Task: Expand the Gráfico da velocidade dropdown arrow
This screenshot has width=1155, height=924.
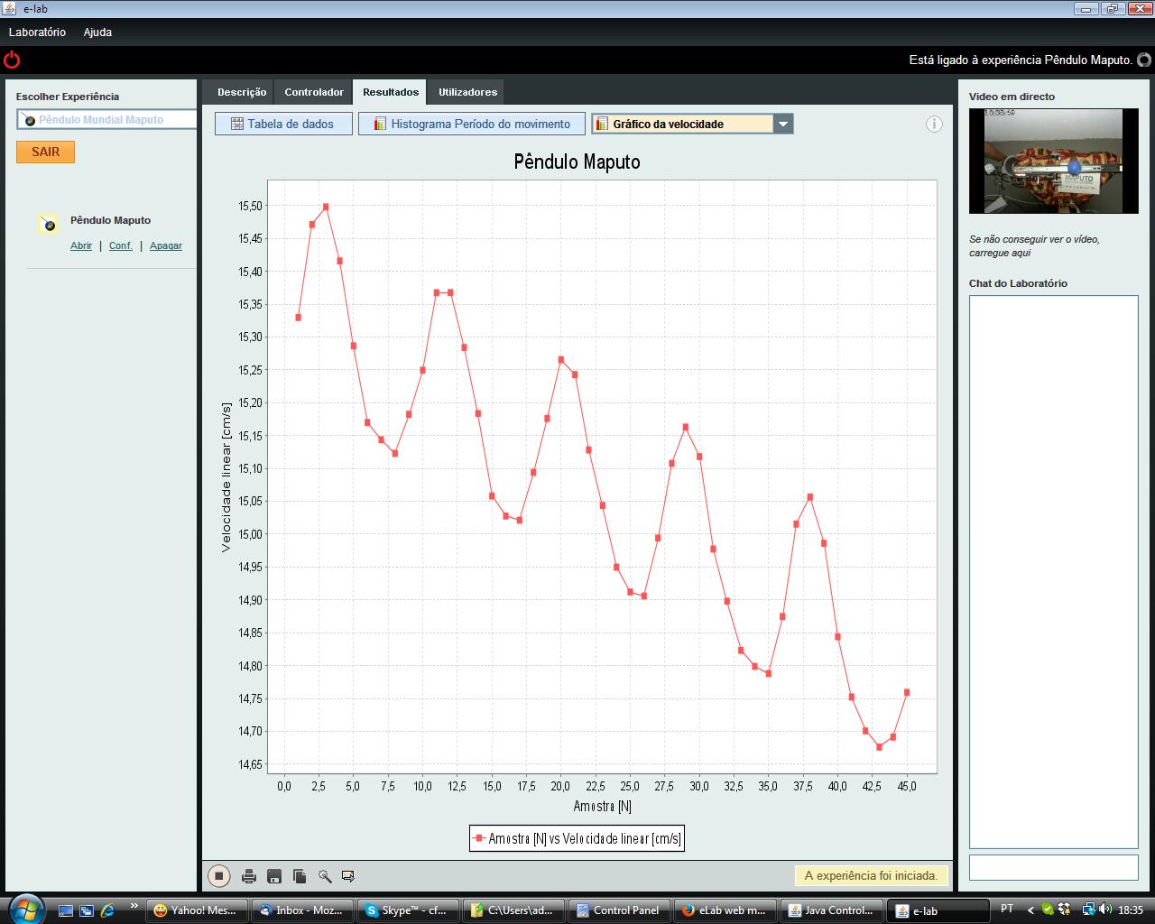Action: pos(783,124)
